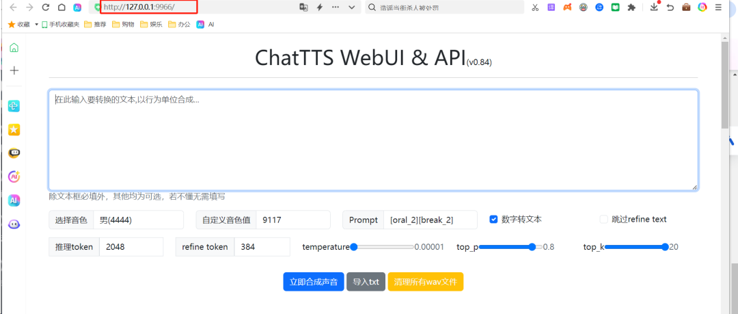The width and height of the screenshot is (738, 314).
Task: Click the 立即合成声音 synthesize button
Action: pos(314,282)
